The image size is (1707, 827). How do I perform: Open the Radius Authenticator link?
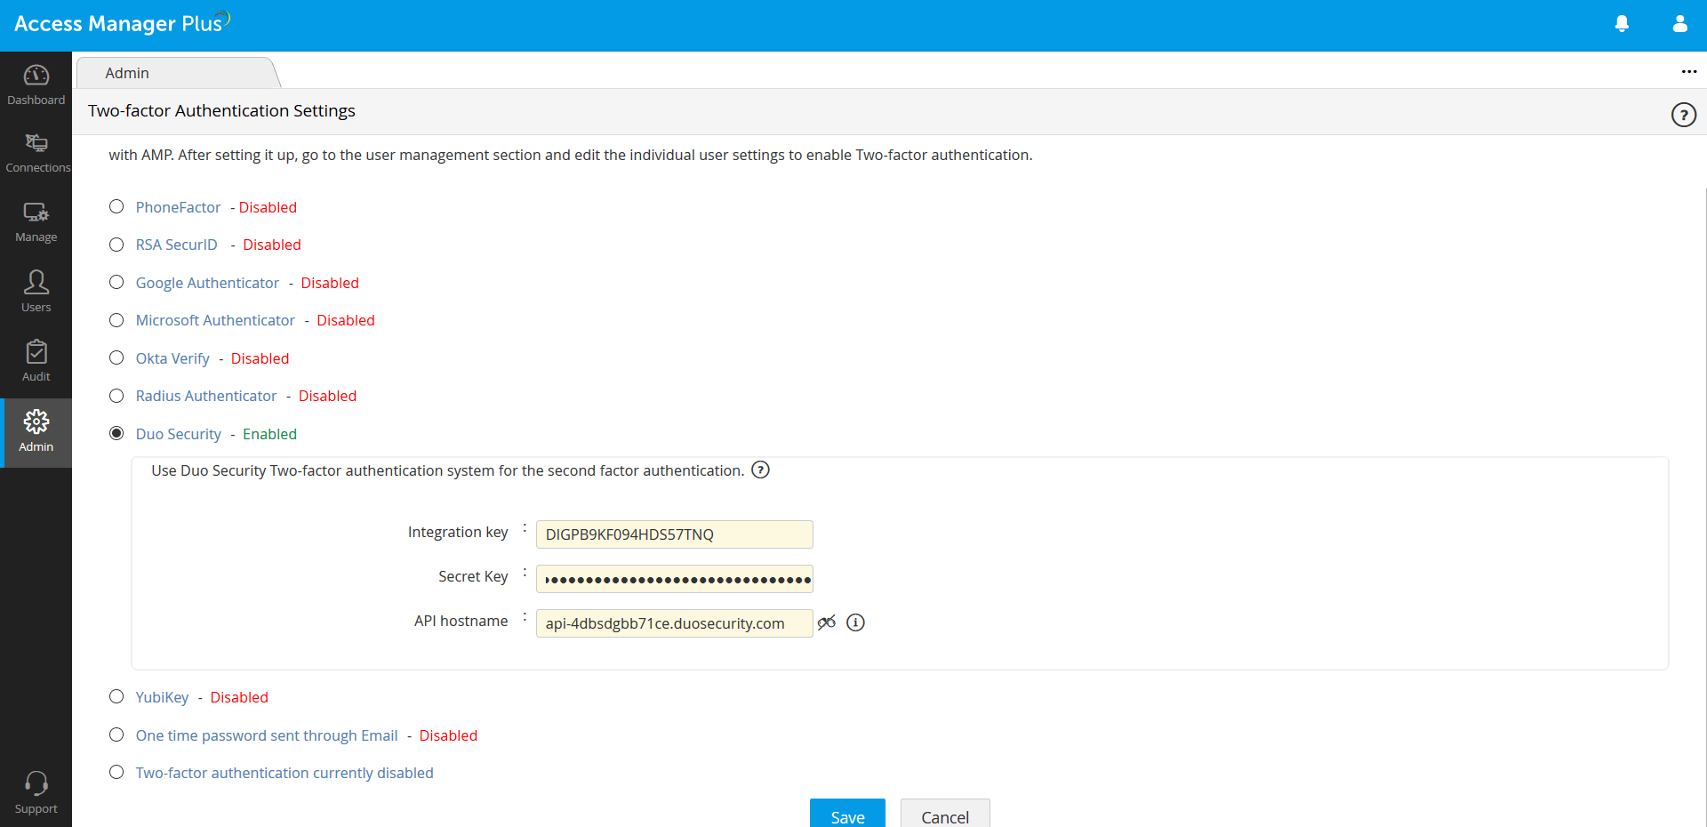[206, 396]
